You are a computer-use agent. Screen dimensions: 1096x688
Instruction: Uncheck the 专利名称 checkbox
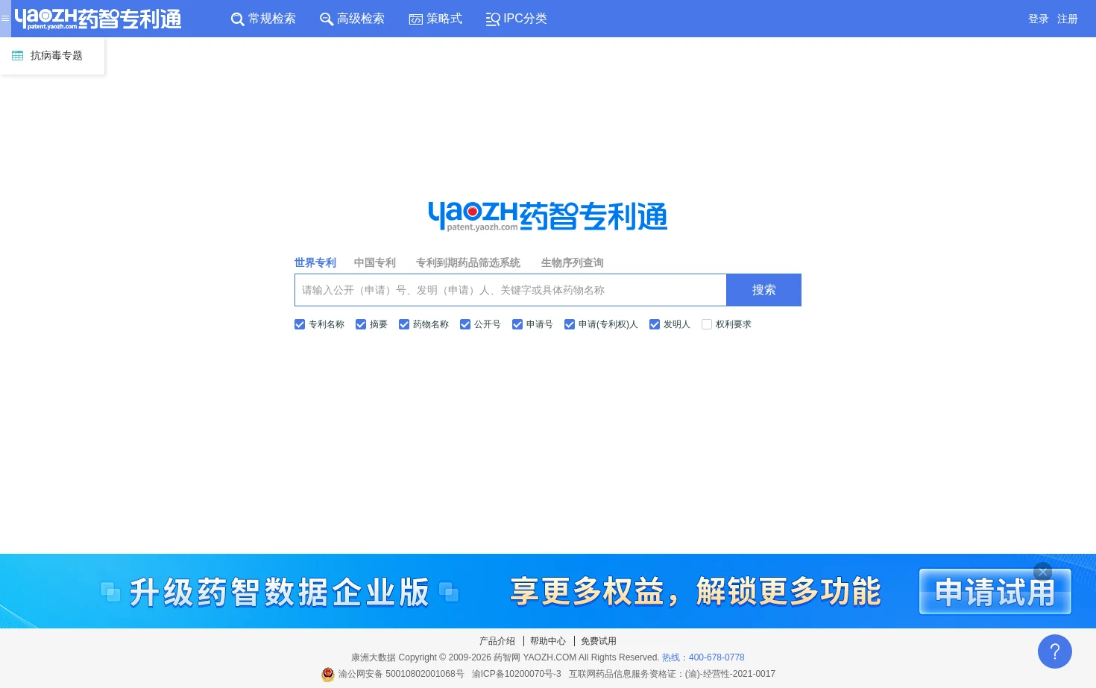point(300,324)
